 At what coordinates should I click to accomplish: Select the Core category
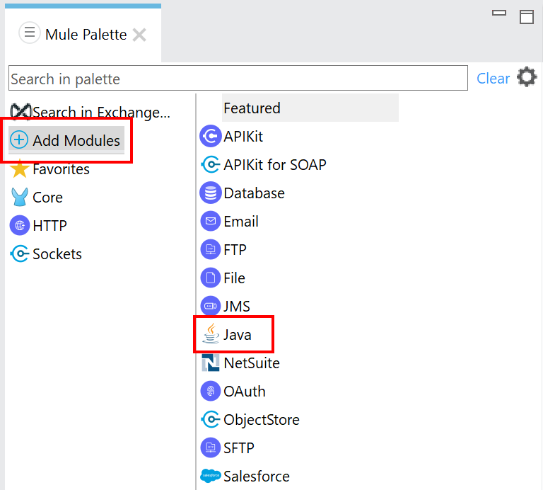[47, 198]
